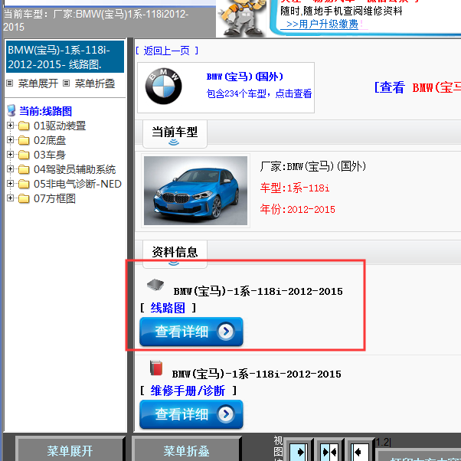
Task: Click the sidebar 菜单展开 text link
Action: click(38, 83)
